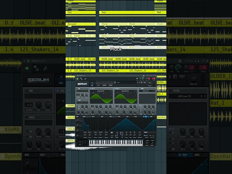Image resolution: width=232 pixels, height=174 pixels.
Task: Click the Serum pitch bend wheel
Action: (83, 143)
